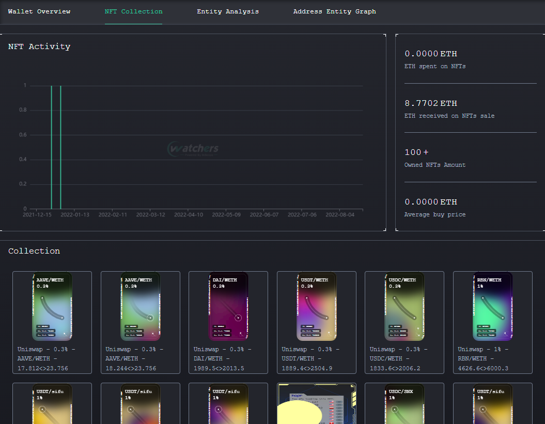The width and height of the screenshot is (545, 424).
Task: Click the 2022-05-09 date axis label
Action: tap(226, 215)
